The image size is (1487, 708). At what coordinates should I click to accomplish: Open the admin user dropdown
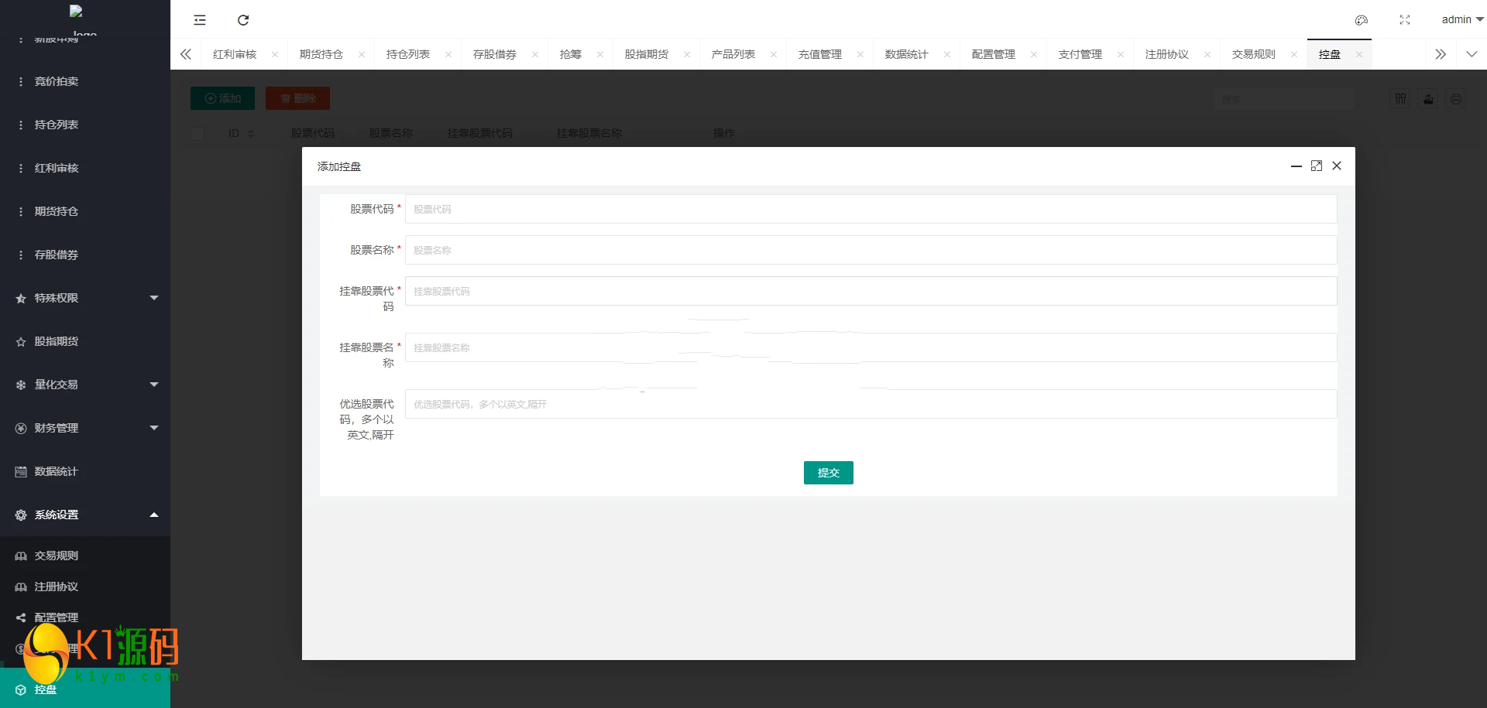point(1462,20)
